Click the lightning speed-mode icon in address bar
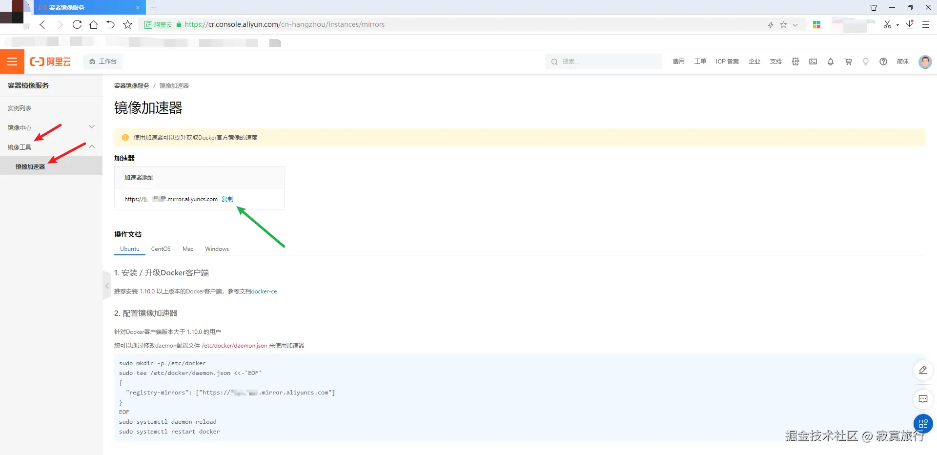 (771, 25)
